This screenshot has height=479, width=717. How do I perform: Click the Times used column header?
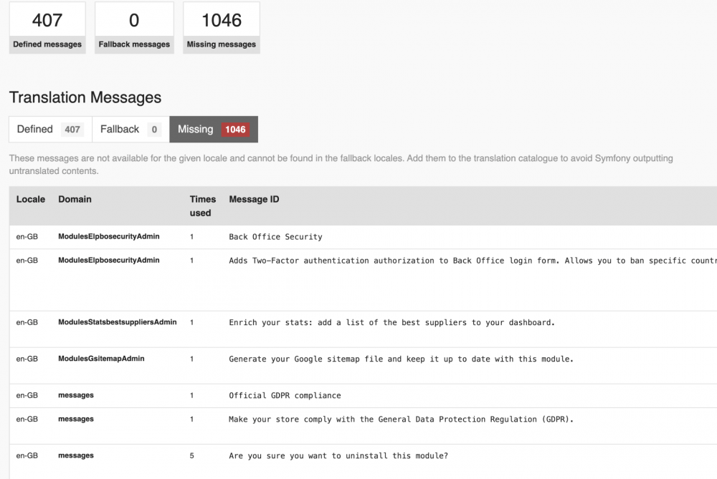pyautogui.click(x=203, y=205)
